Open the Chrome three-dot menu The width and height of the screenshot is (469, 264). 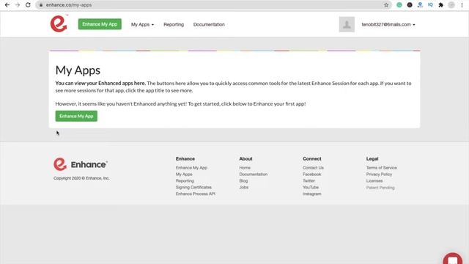(462, 5)
